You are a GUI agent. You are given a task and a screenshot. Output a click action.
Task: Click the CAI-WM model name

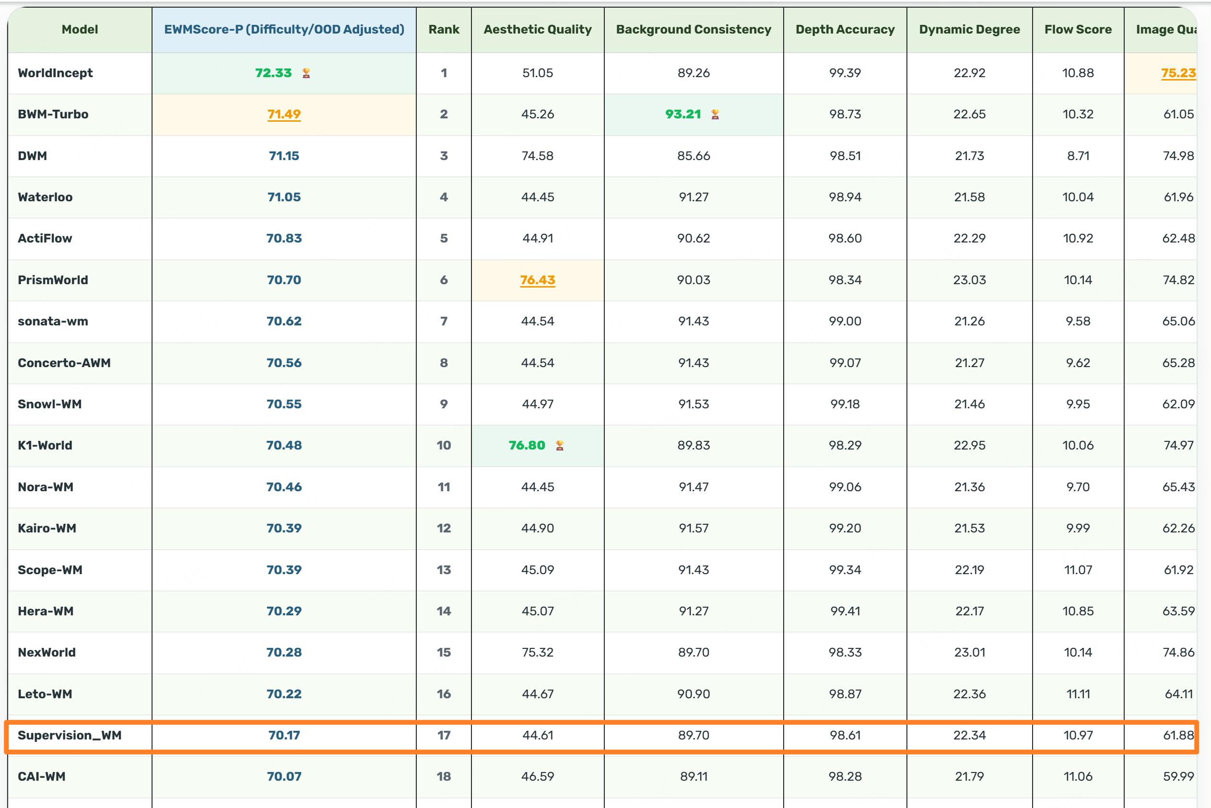42,777
